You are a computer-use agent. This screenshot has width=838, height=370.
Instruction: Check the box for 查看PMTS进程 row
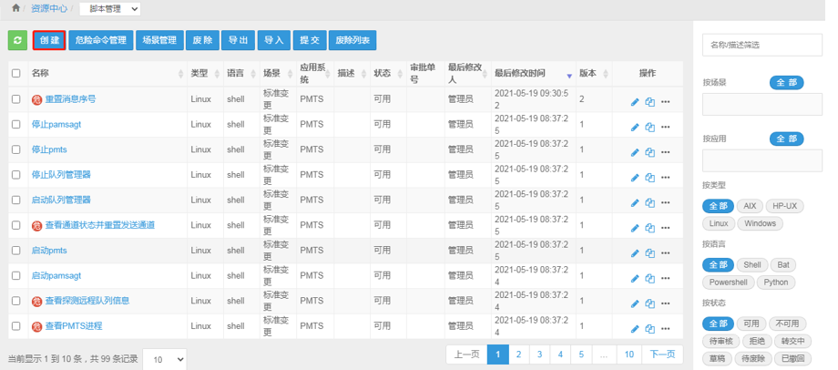[x=16, y=326]
